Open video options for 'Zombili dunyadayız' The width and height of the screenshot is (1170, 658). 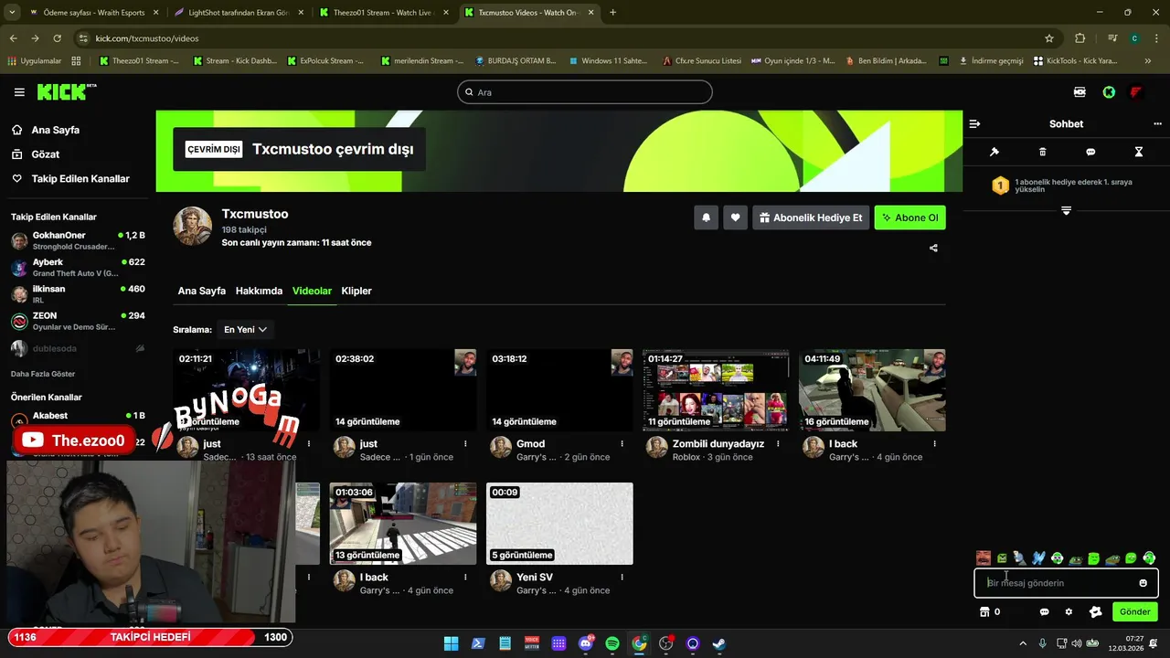(778, 444)
